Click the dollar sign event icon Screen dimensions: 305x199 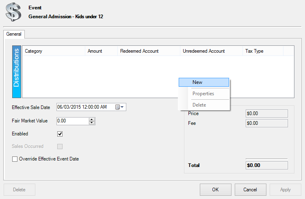pos(13,12)
